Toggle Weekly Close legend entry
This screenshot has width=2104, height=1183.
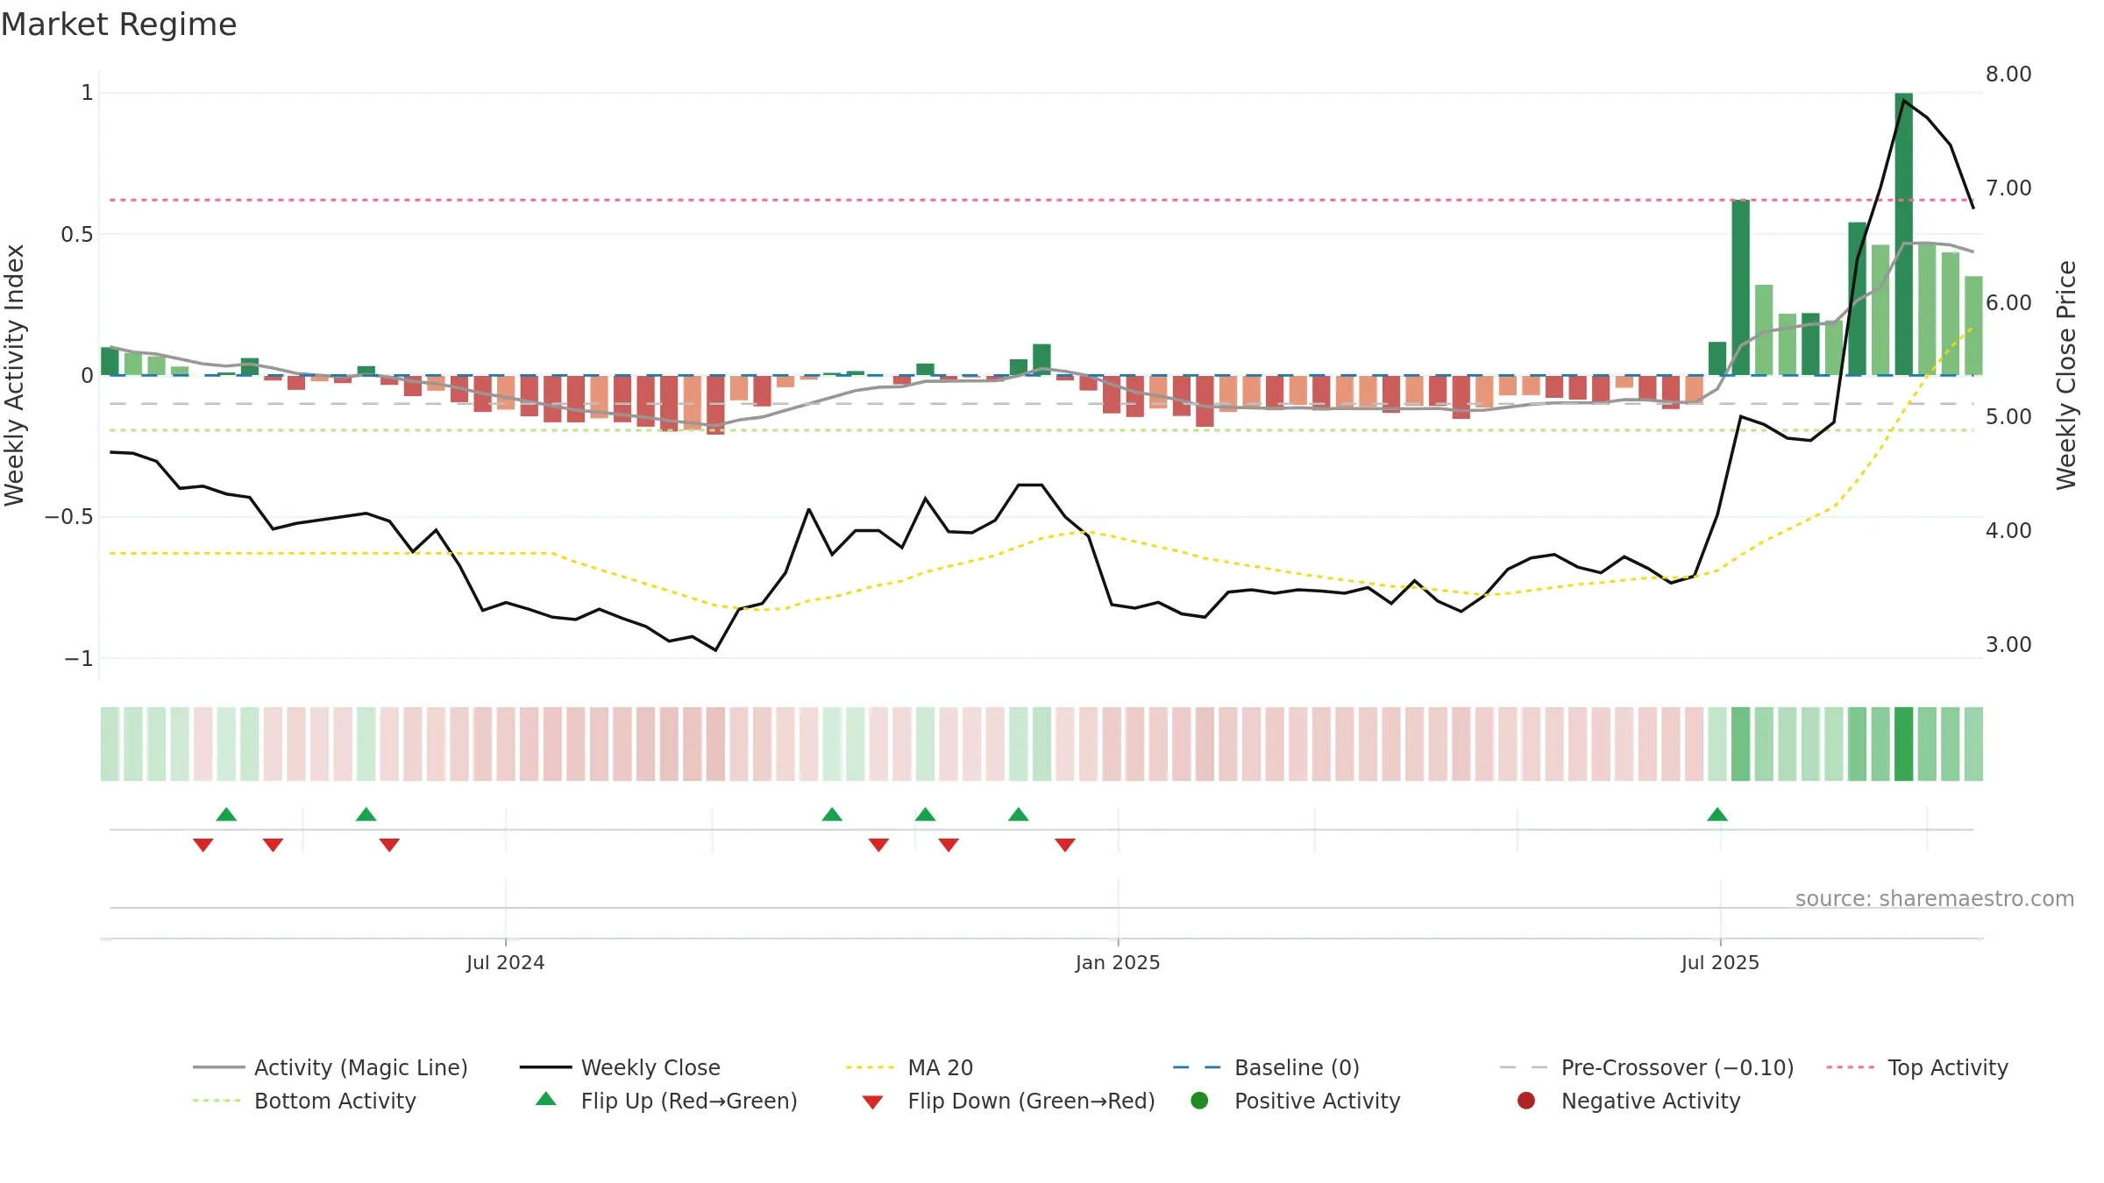point(620,1067)
